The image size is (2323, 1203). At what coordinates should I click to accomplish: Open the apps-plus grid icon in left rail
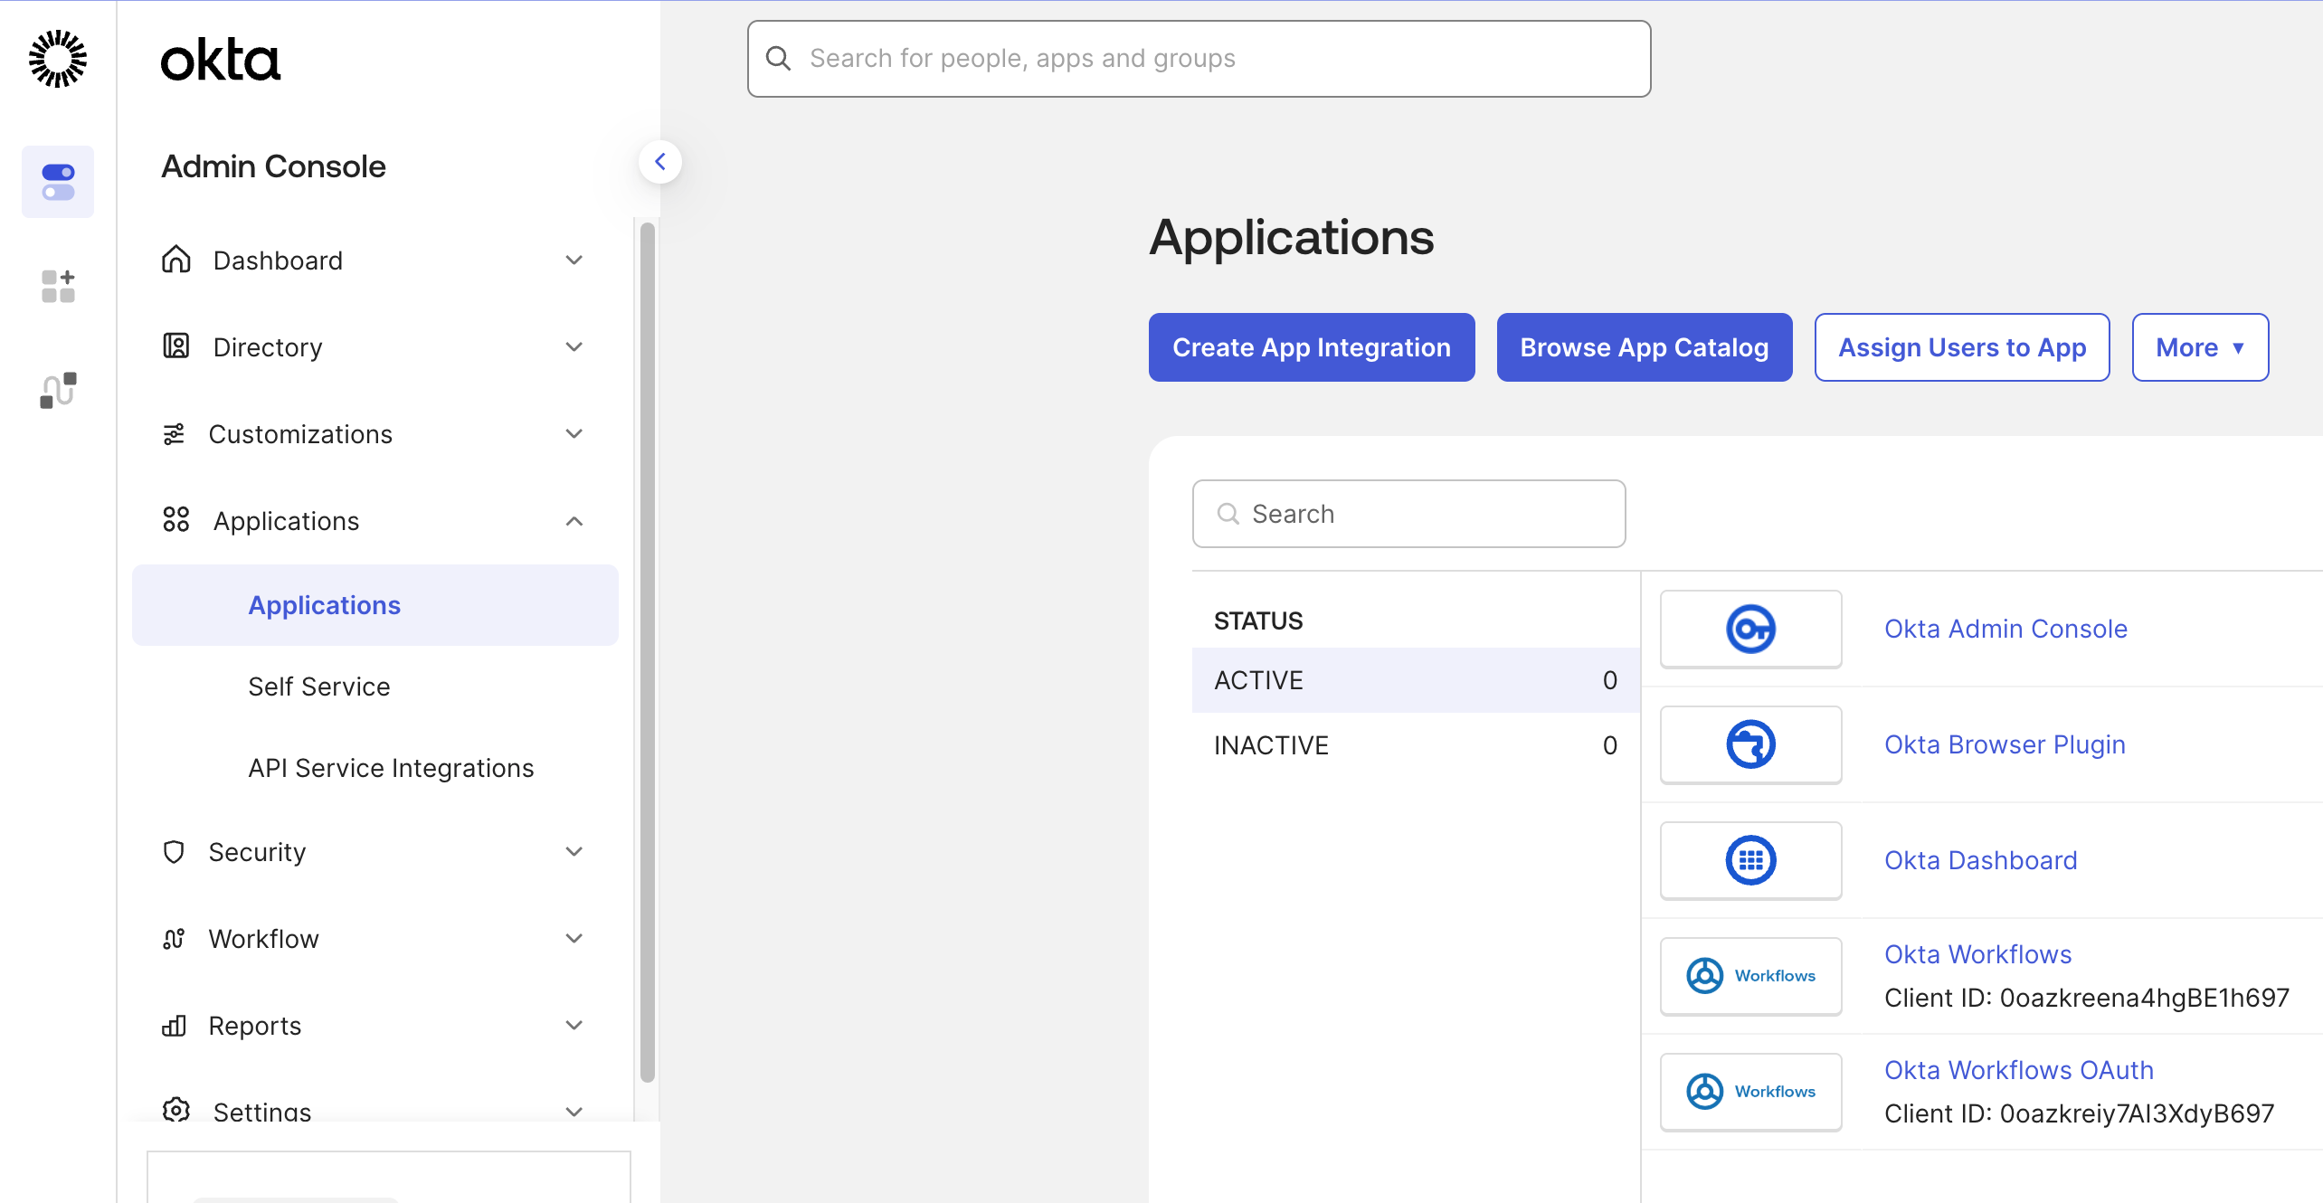pos(58,286)
